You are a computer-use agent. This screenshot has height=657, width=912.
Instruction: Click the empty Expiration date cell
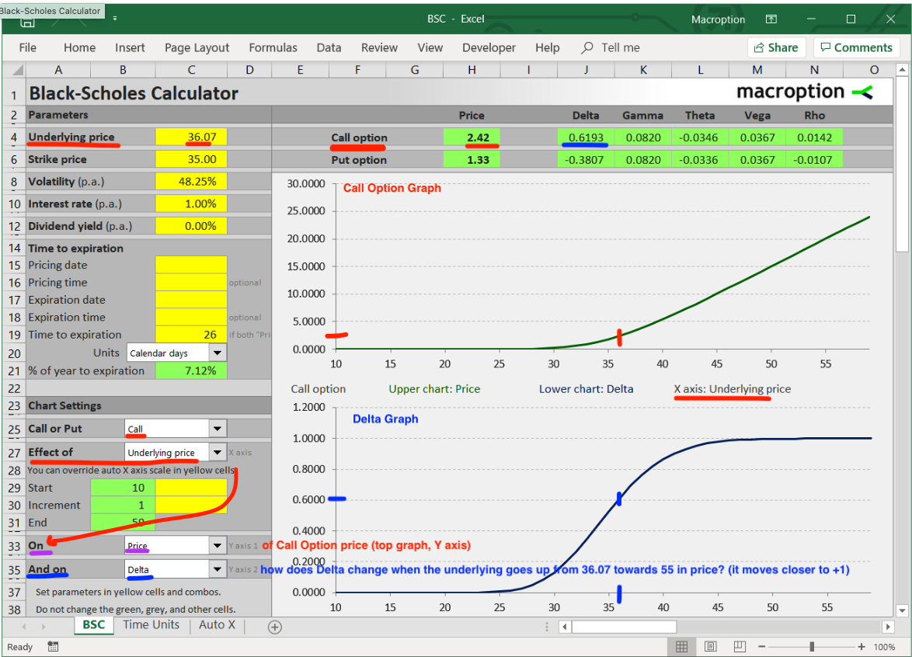click(191, 300)
